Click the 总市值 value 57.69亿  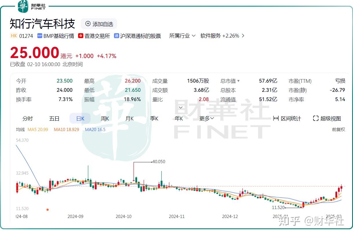268,81
